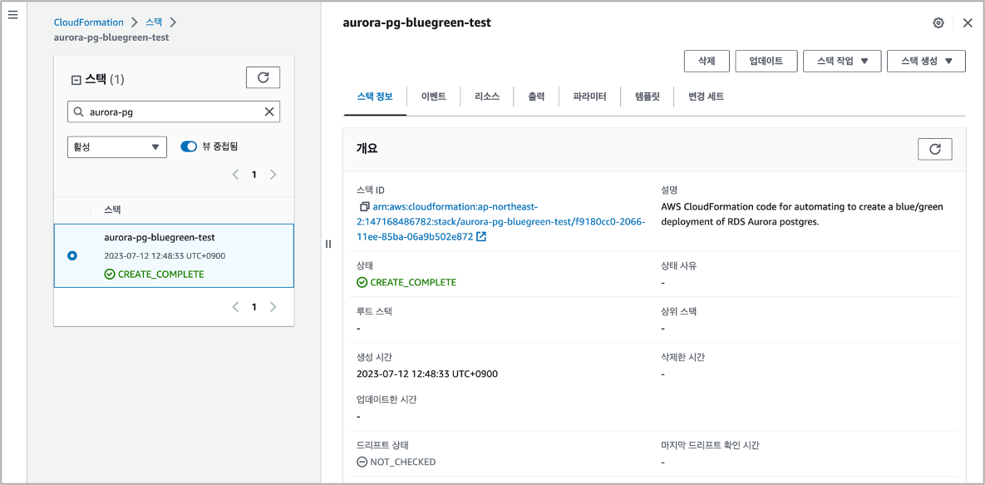Switch to the 이벤트 tab
985x485 pixels.
pos(433,97)
